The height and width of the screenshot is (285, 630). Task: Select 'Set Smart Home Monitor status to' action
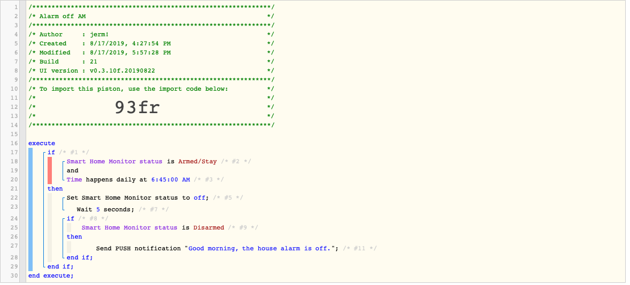click(128, 197)
